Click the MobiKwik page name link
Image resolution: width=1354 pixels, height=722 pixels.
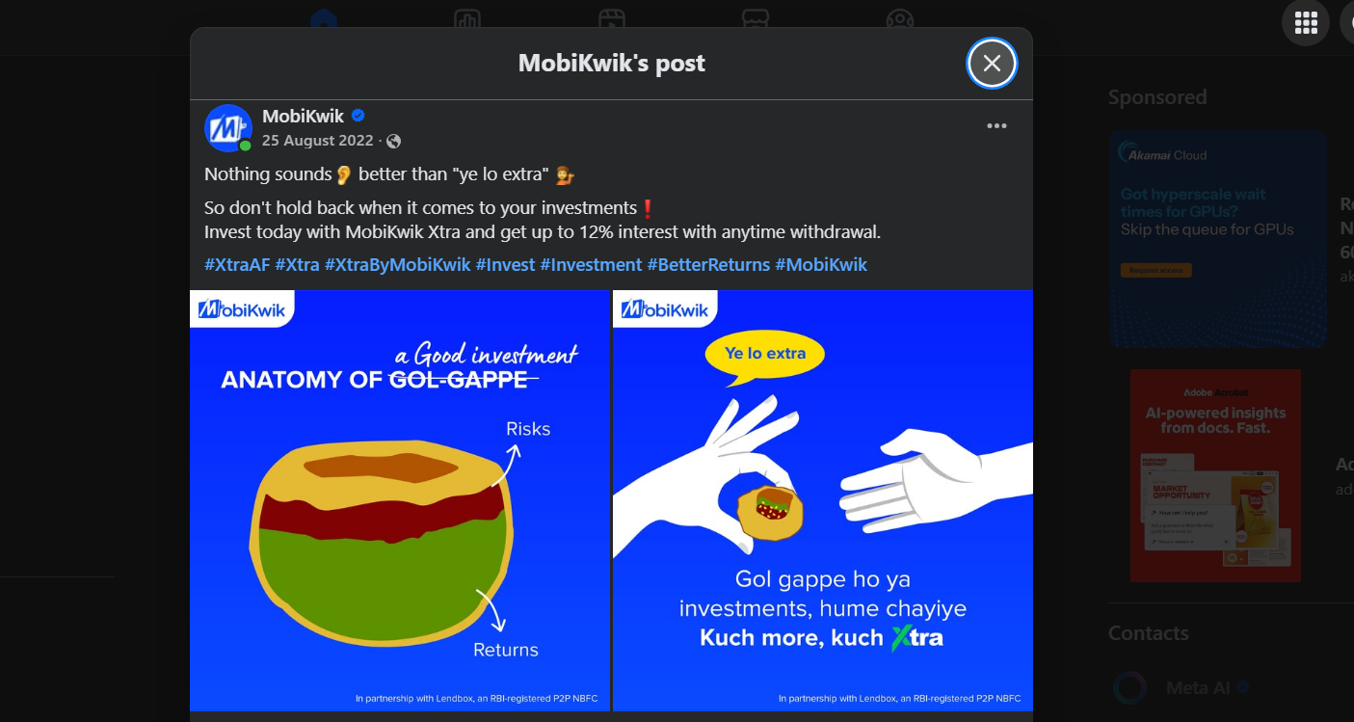(x=302, y=115)
